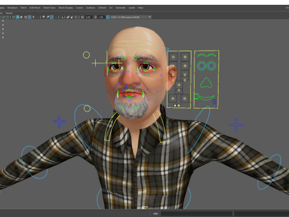Open the Generate menu
The width and height of the screenshot is (289, 217).
point(120,8)
